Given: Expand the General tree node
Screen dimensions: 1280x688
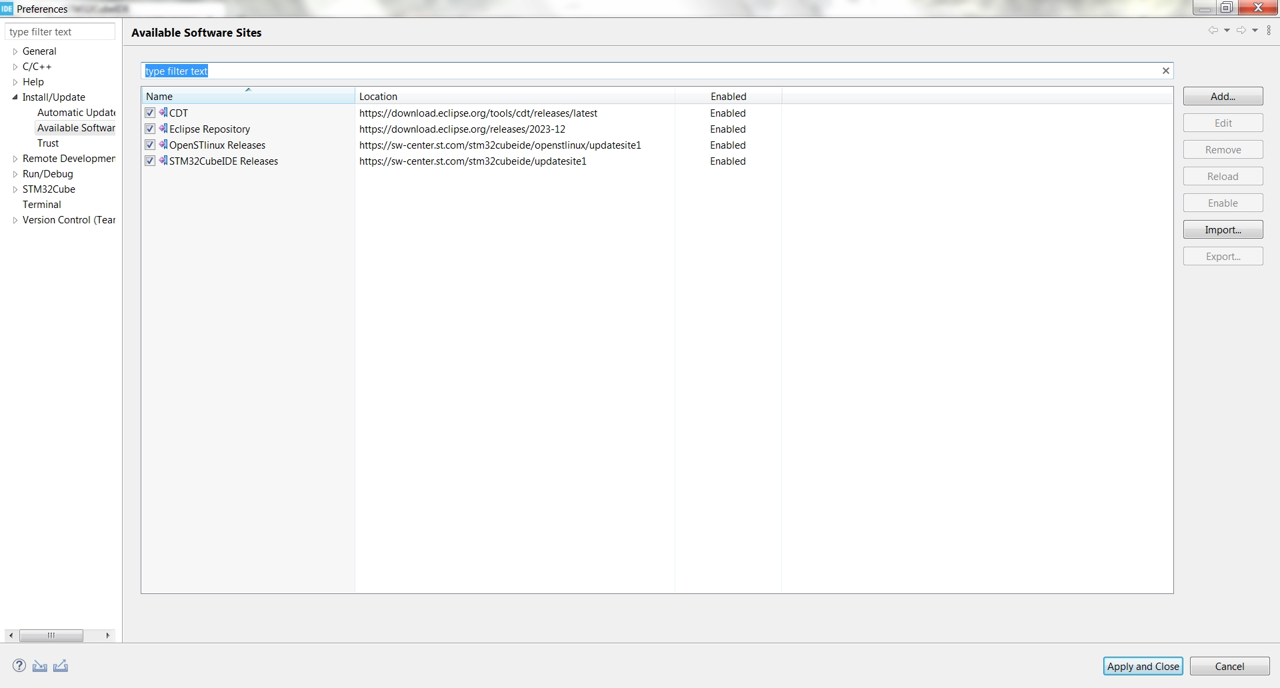Looking at the screenshot, I should [x=15, y=51].
